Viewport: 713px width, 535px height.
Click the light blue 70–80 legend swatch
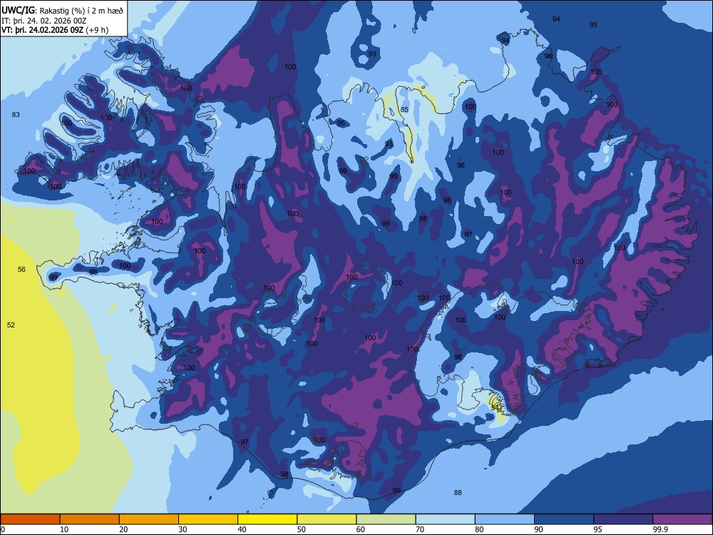coord(445,519)
